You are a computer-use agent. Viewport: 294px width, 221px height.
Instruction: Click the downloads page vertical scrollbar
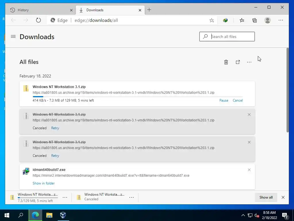[x=288, y=90]
